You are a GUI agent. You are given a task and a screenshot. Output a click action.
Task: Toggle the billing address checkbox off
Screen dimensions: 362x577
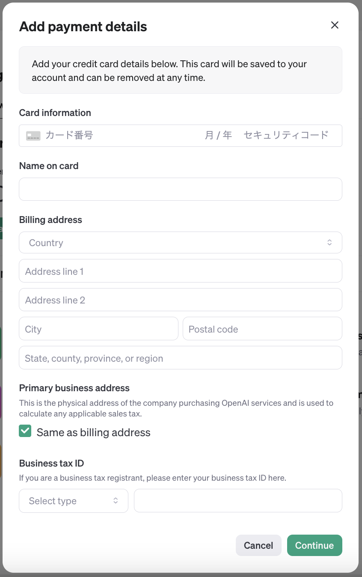(x=25, y=431)
